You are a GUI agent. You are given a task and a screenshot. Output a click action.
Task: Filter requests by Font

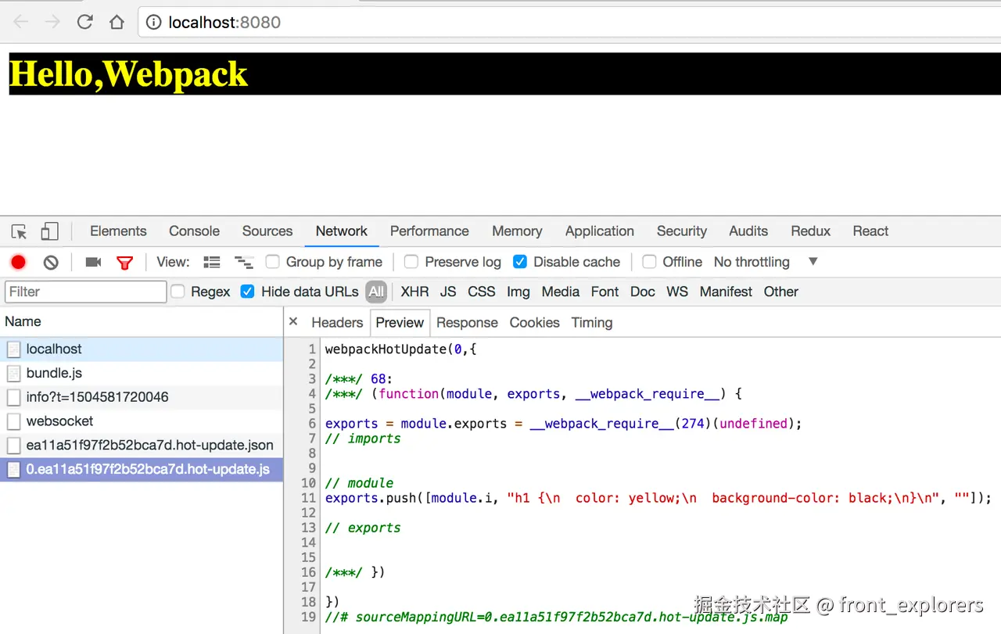click(605, 292)
